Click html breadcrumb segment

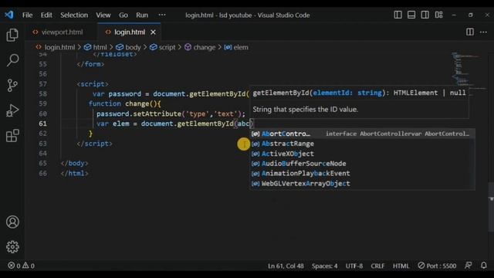[x=96, y=47]
